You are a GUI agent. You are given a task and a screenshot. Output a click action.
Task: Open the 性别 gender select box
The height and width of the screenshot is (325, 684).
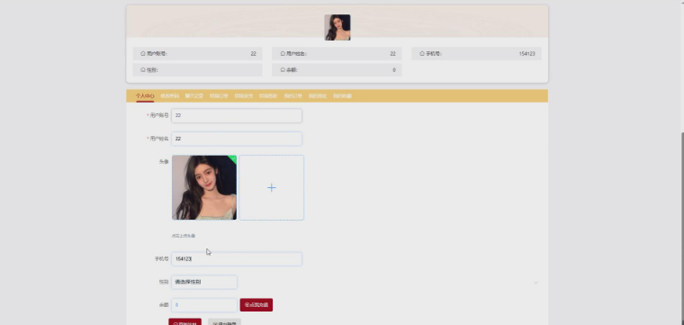pyautogui.click(x=204, y=283)
